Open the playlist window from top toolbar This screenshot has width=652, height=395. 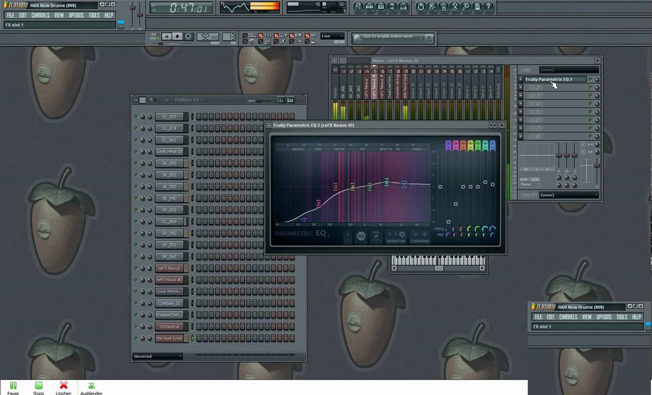pos(358,7)
